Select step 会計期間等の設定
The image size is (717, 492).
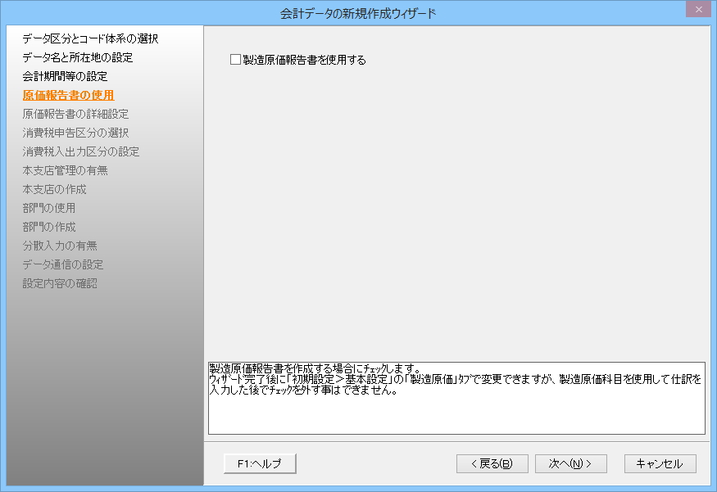(65, 76)
